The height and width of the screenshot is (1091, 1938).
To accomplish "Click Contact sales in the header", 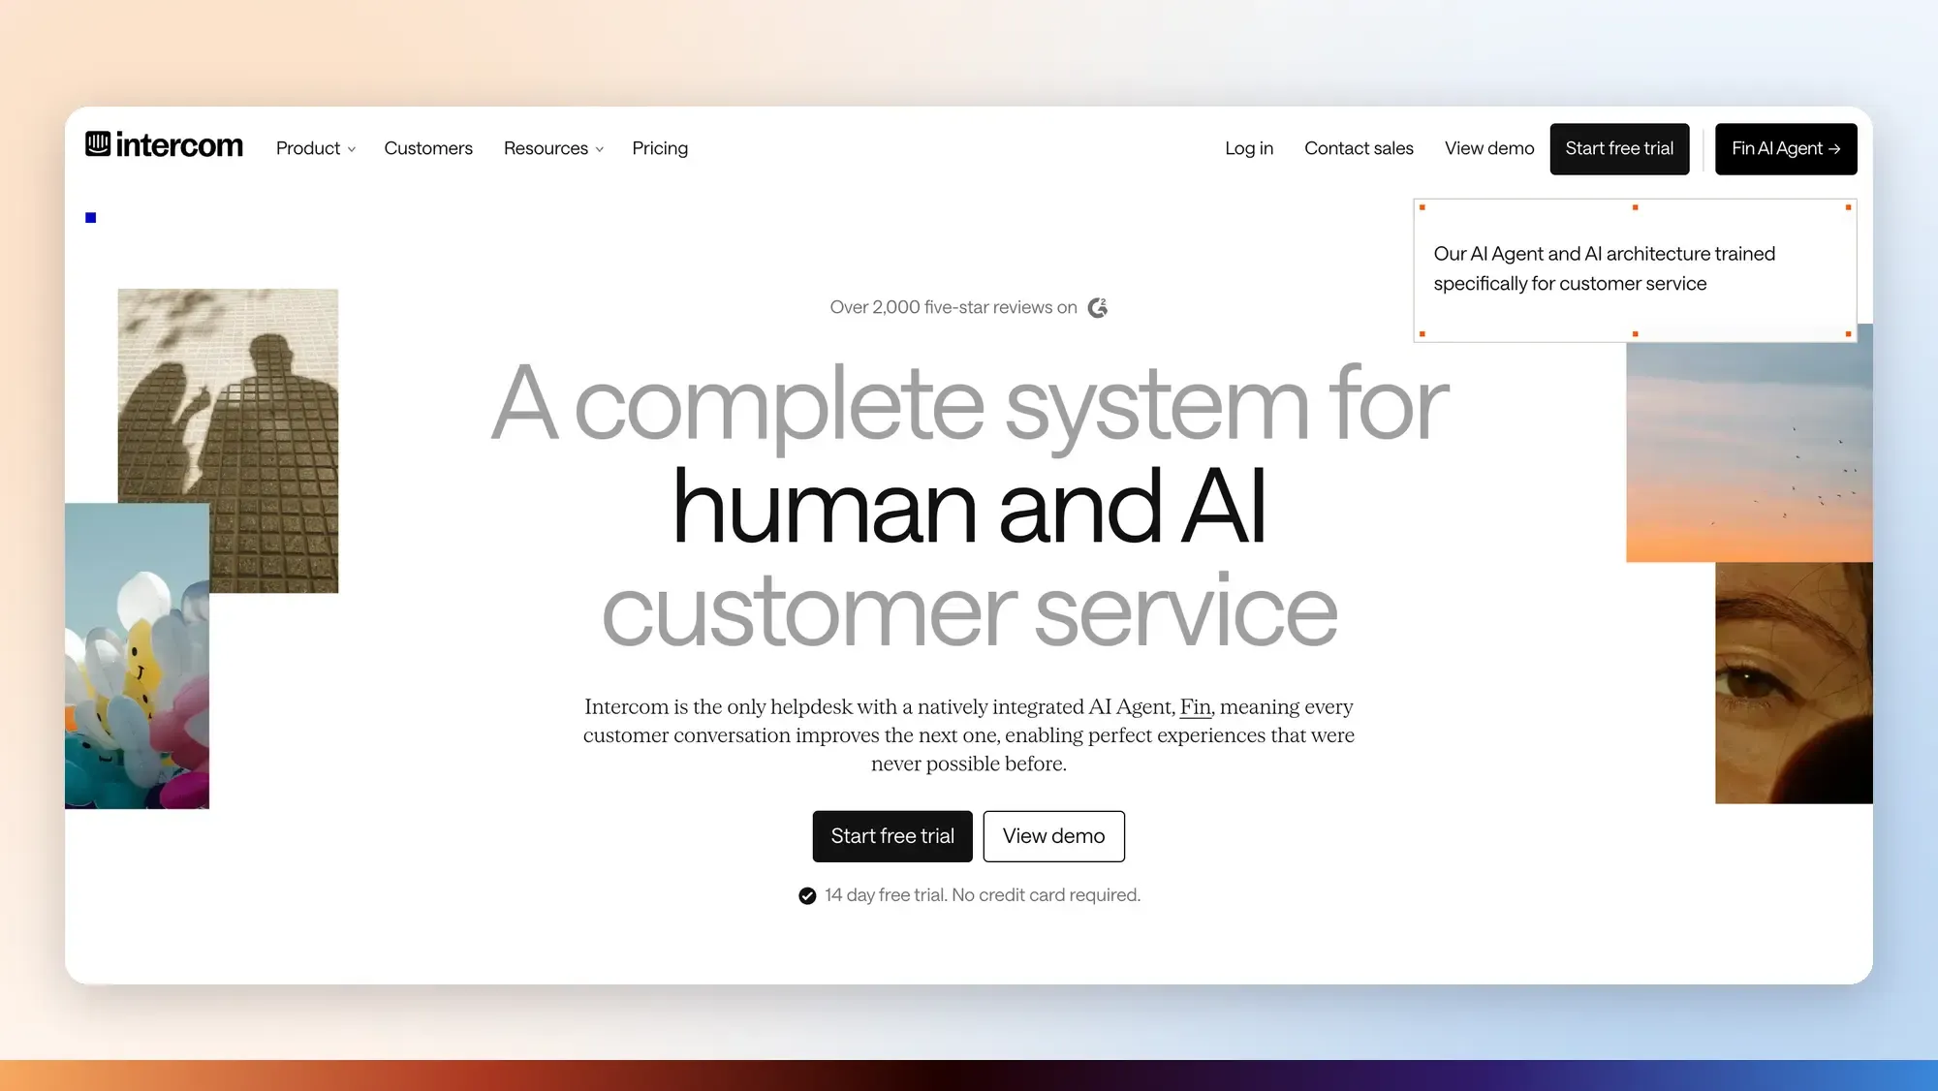I will click(x=1359, y=148).
